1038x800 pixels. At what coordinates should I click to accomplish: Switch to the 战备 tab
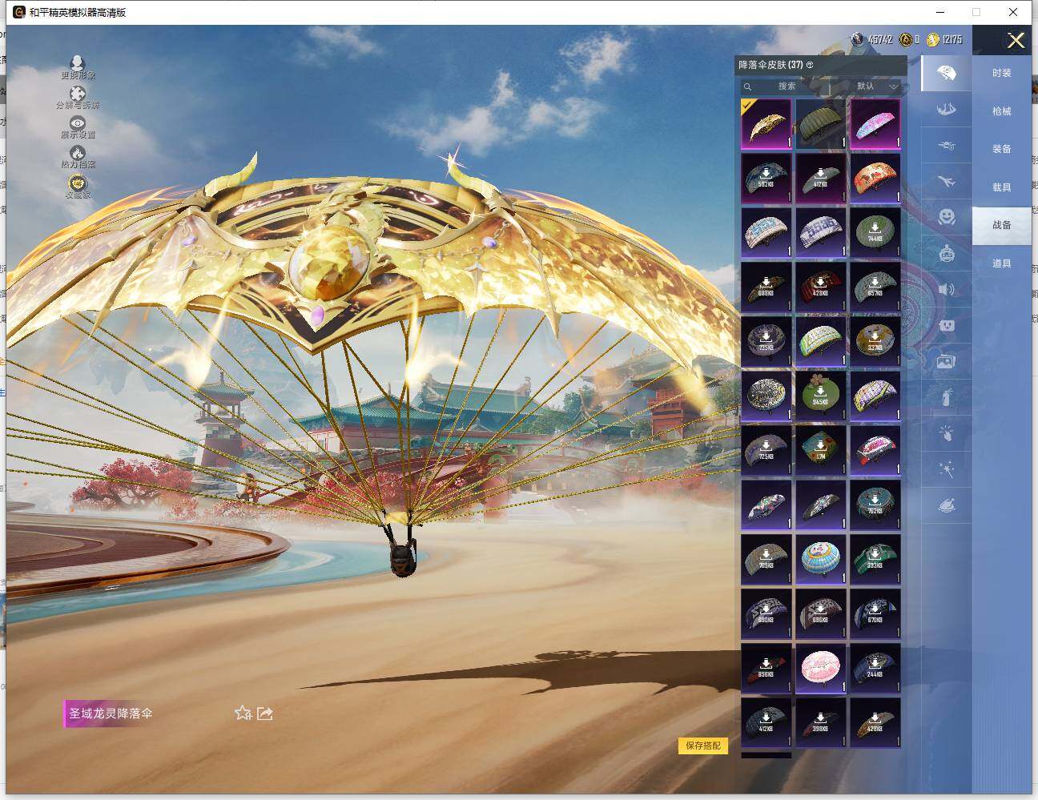(1002, 225)
